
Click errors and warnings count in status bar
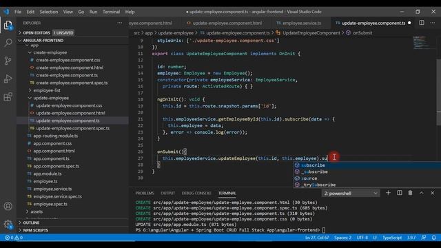(x=14, y=238)
